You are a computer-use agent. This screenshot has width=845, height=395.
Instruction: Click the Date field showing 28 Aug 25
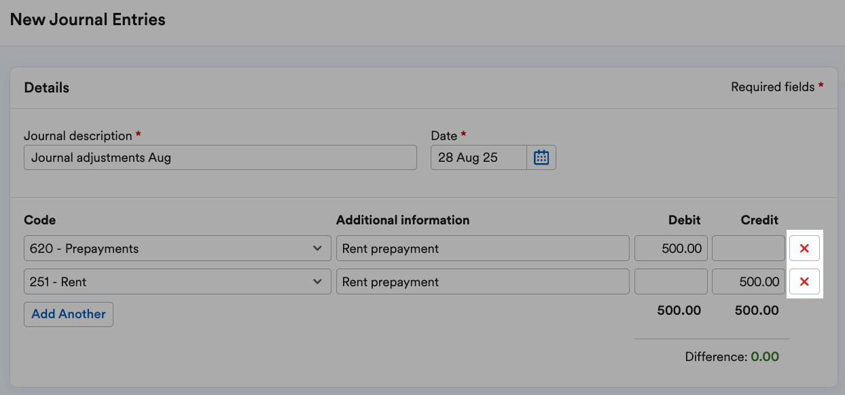pyautogui.click(x=479, y=158)
